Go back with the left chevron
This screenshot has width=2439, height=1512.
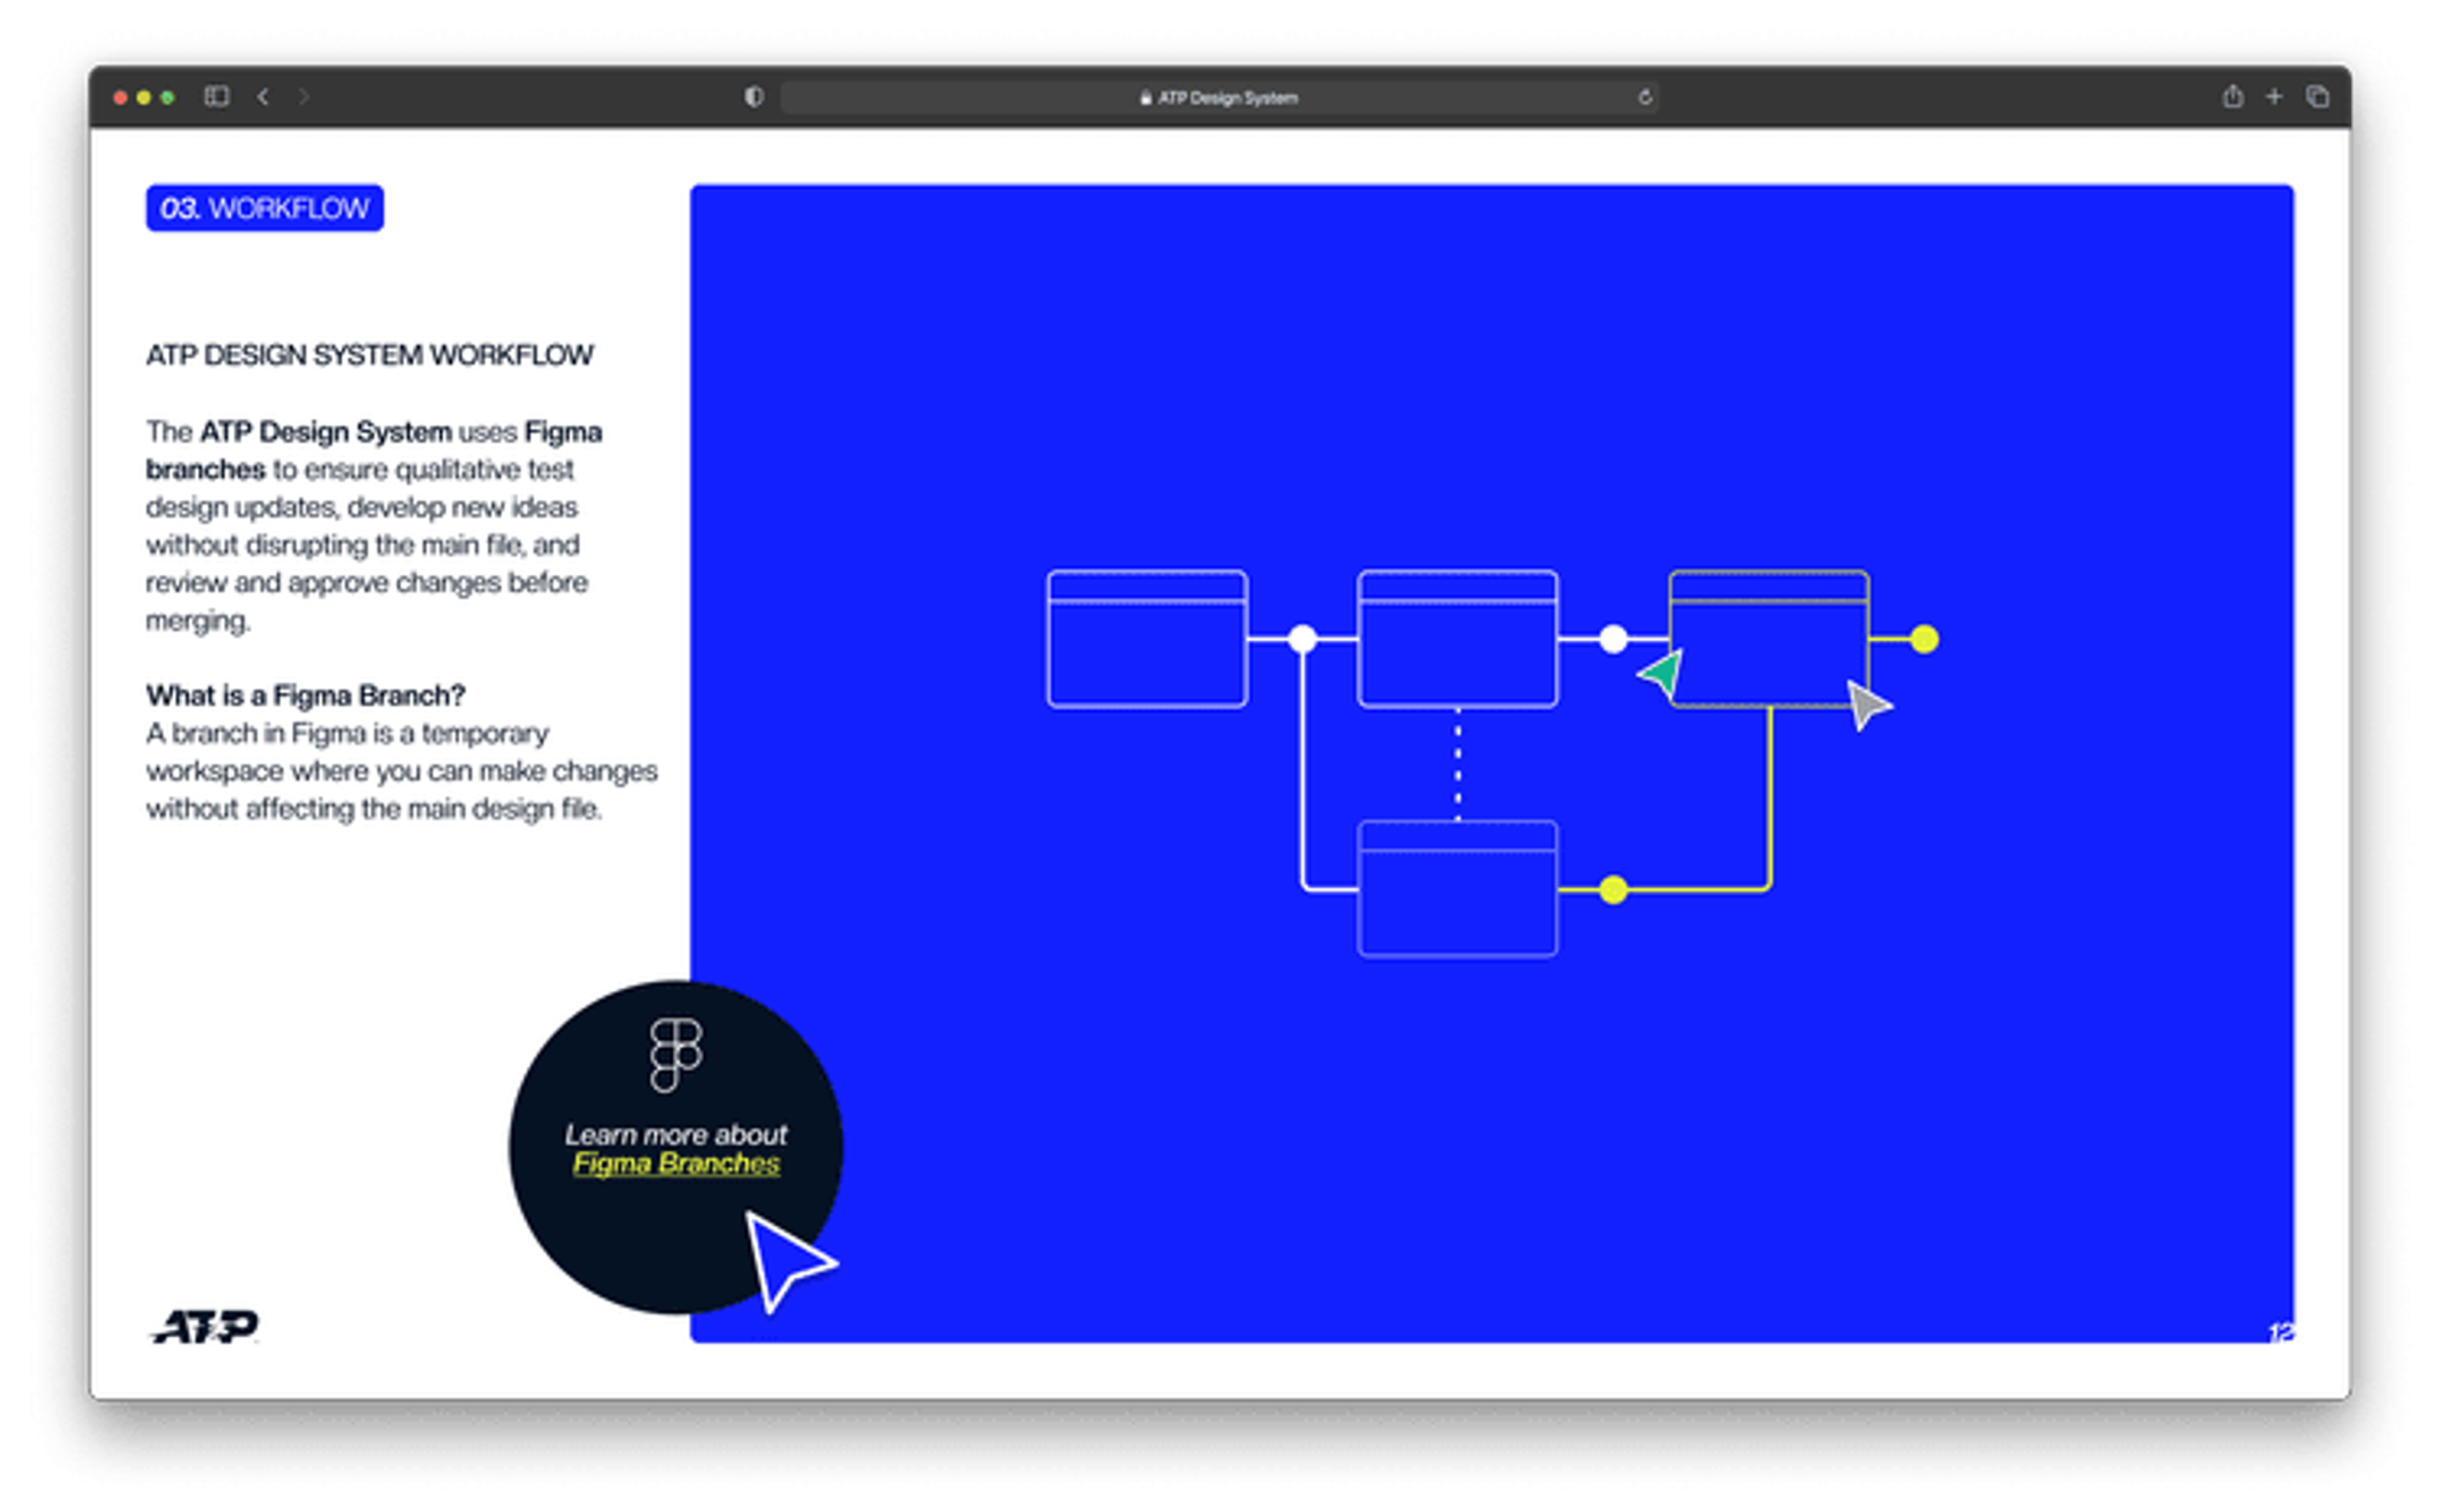tap(263, 96)
